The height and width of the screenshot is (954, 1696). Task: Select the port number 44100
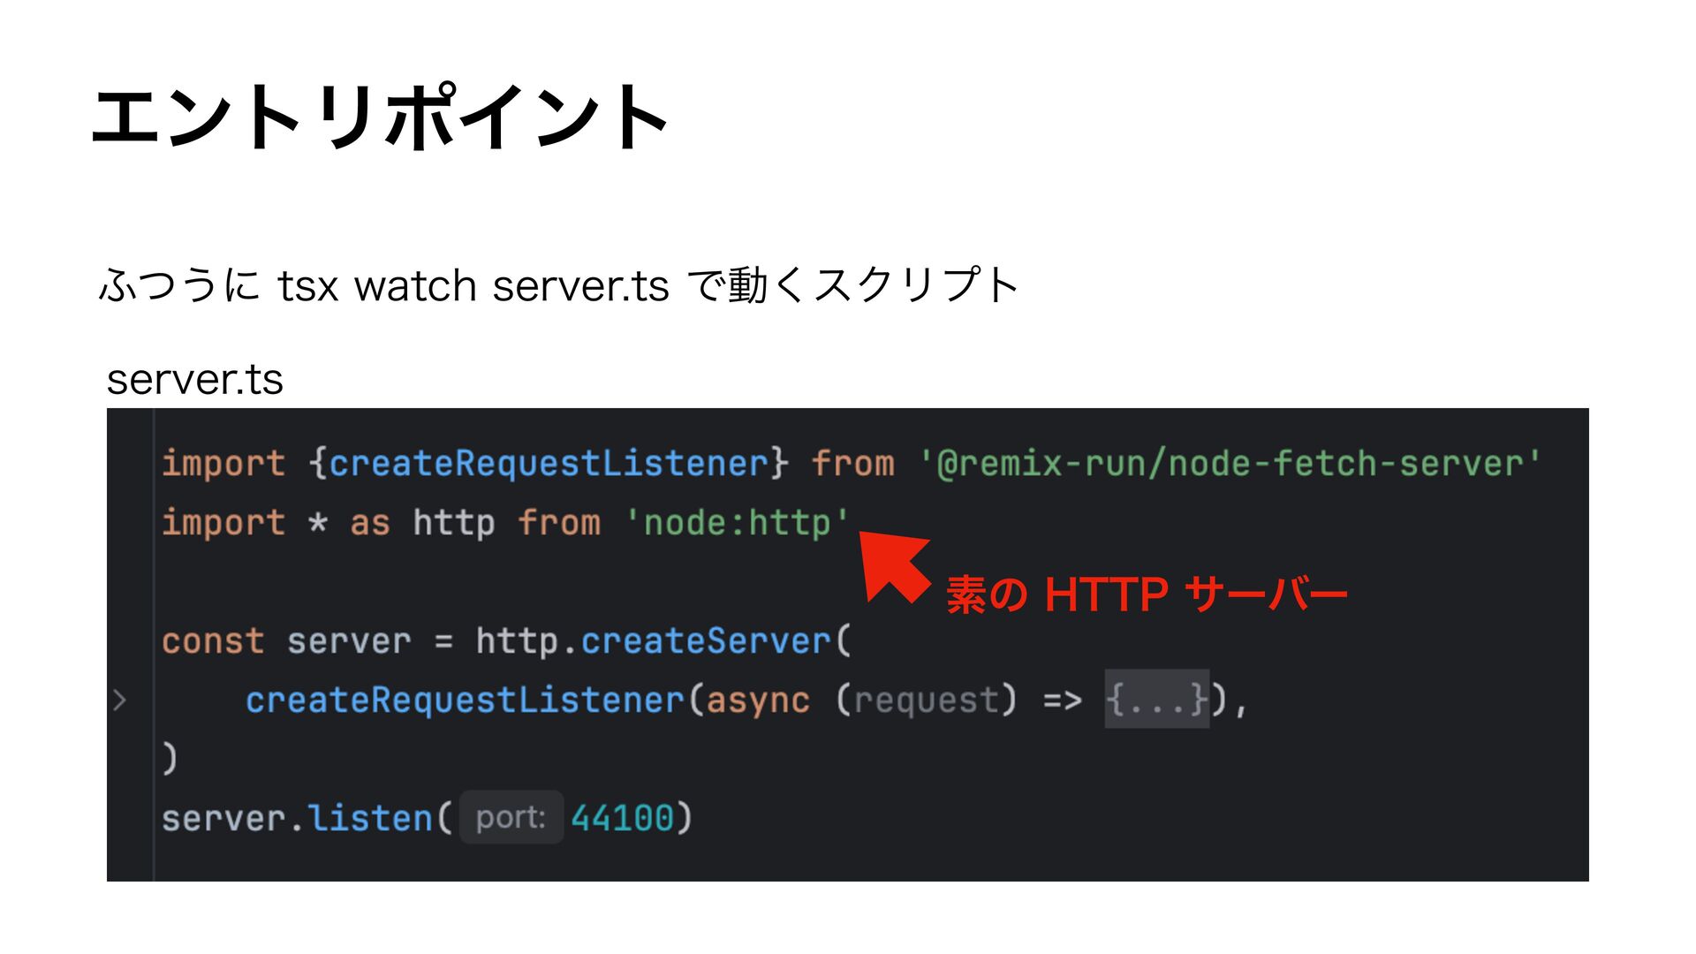click(x=622, y=817)
